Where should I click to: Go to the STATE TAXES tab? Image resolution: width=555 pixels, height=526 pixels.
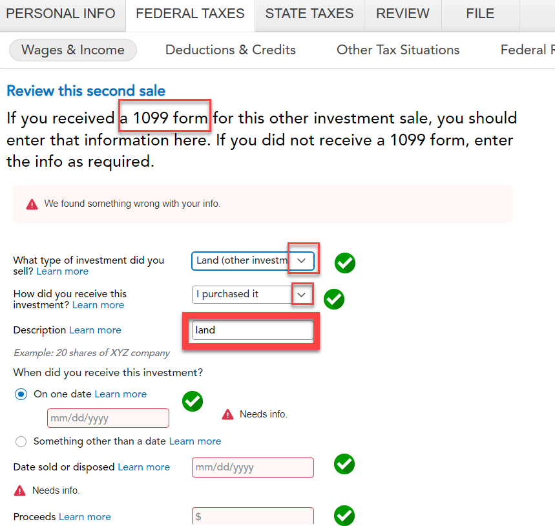pyautogui.click(x=309, y=14)
